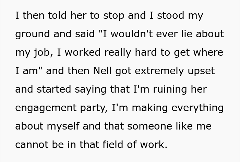Click the word 'started' in the paragraph
The height and width of the screenshot is (162, 240).
54,89
